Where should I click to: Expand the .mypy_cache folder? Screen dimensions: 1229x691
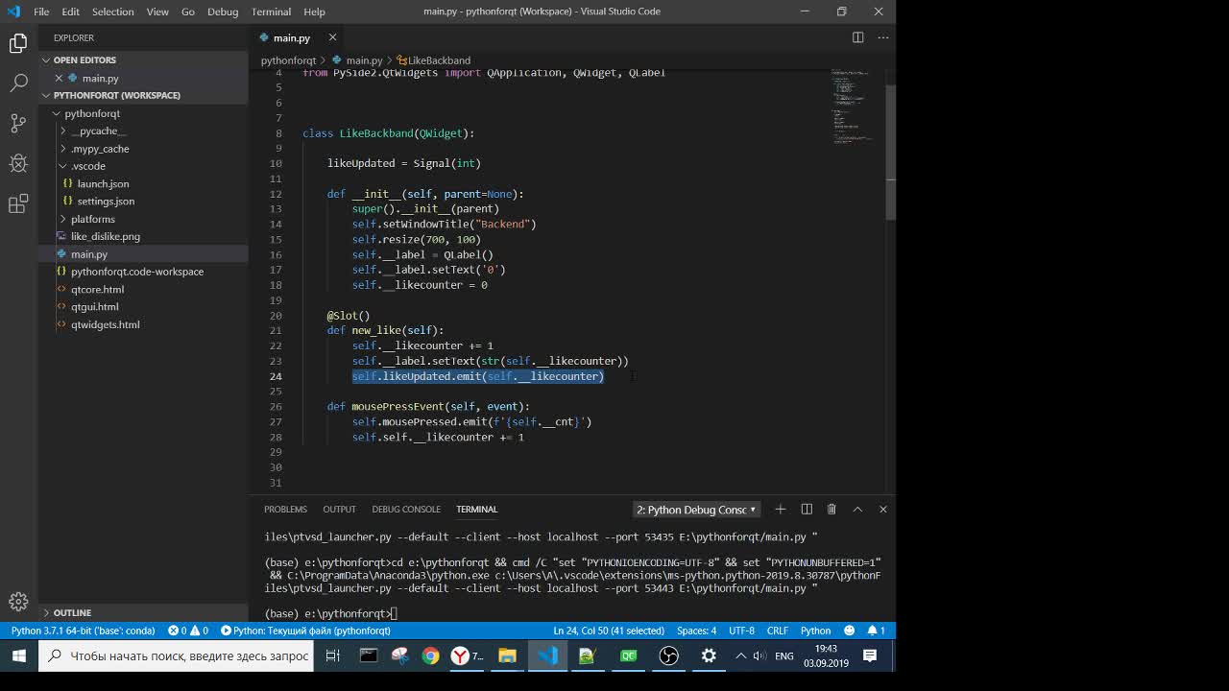tap(143, 149)
